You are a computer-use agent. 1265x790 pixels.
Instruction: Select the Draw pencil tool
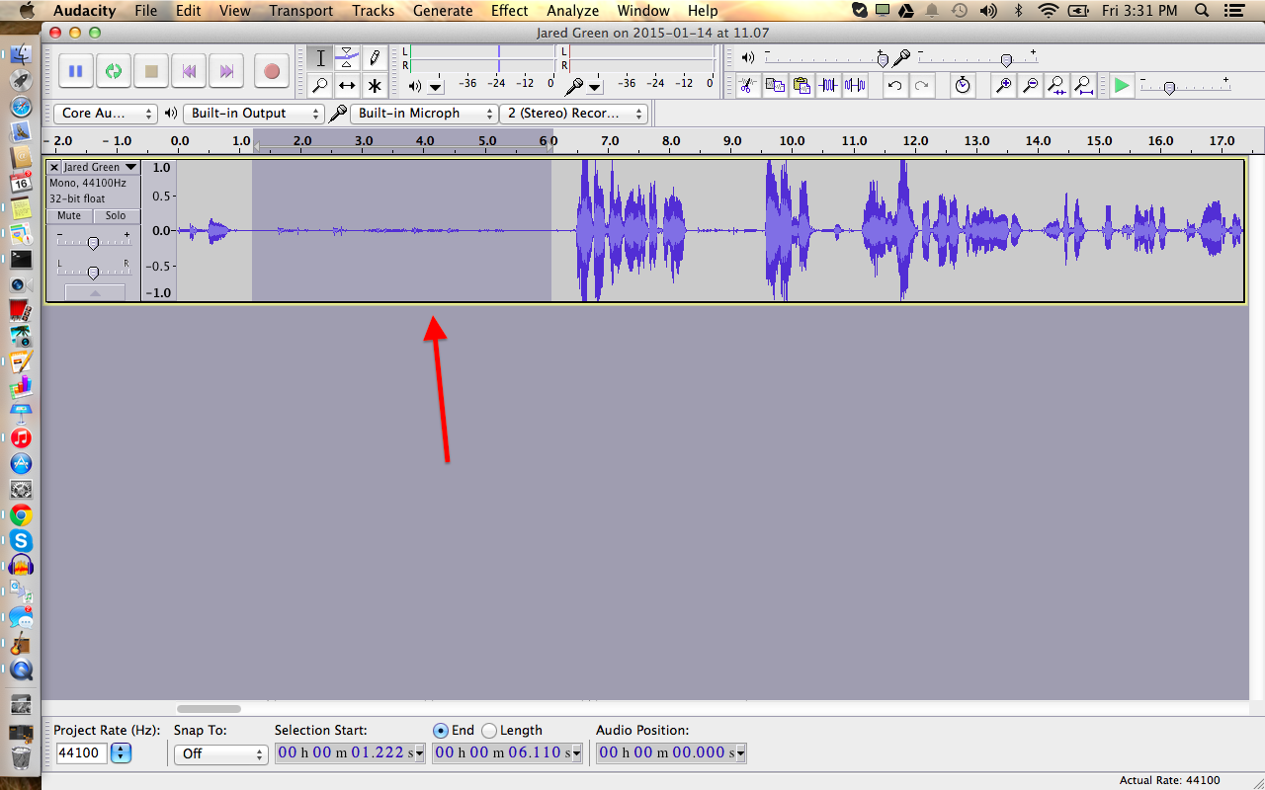(x=375, y=57)
